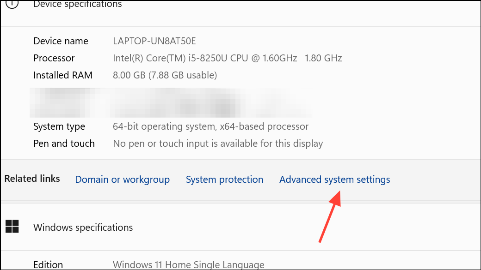Open Advanced system settings link
Viewport: 481px width, 270px height.
334,180
